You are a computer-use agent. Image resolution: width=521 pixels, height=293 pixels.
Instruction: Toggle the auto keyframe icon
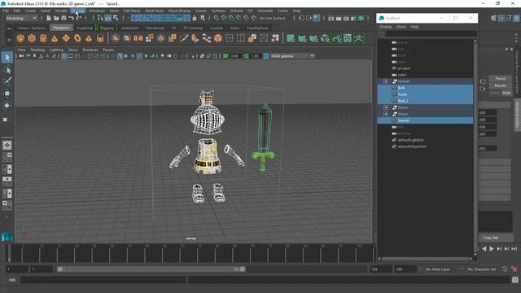tap(505, 269)
